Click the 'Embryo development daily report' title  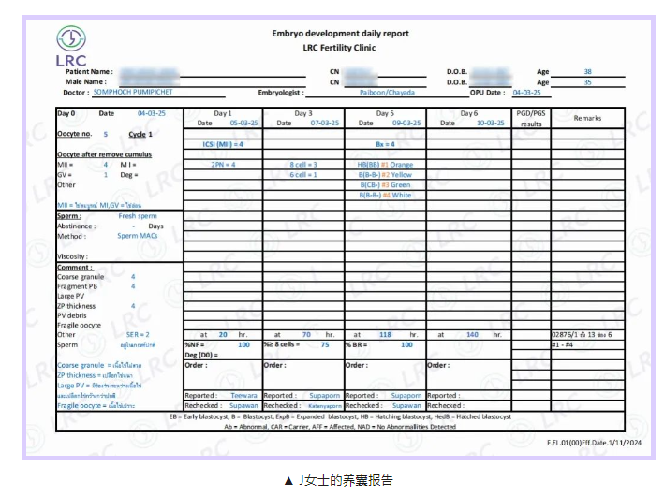340,34
